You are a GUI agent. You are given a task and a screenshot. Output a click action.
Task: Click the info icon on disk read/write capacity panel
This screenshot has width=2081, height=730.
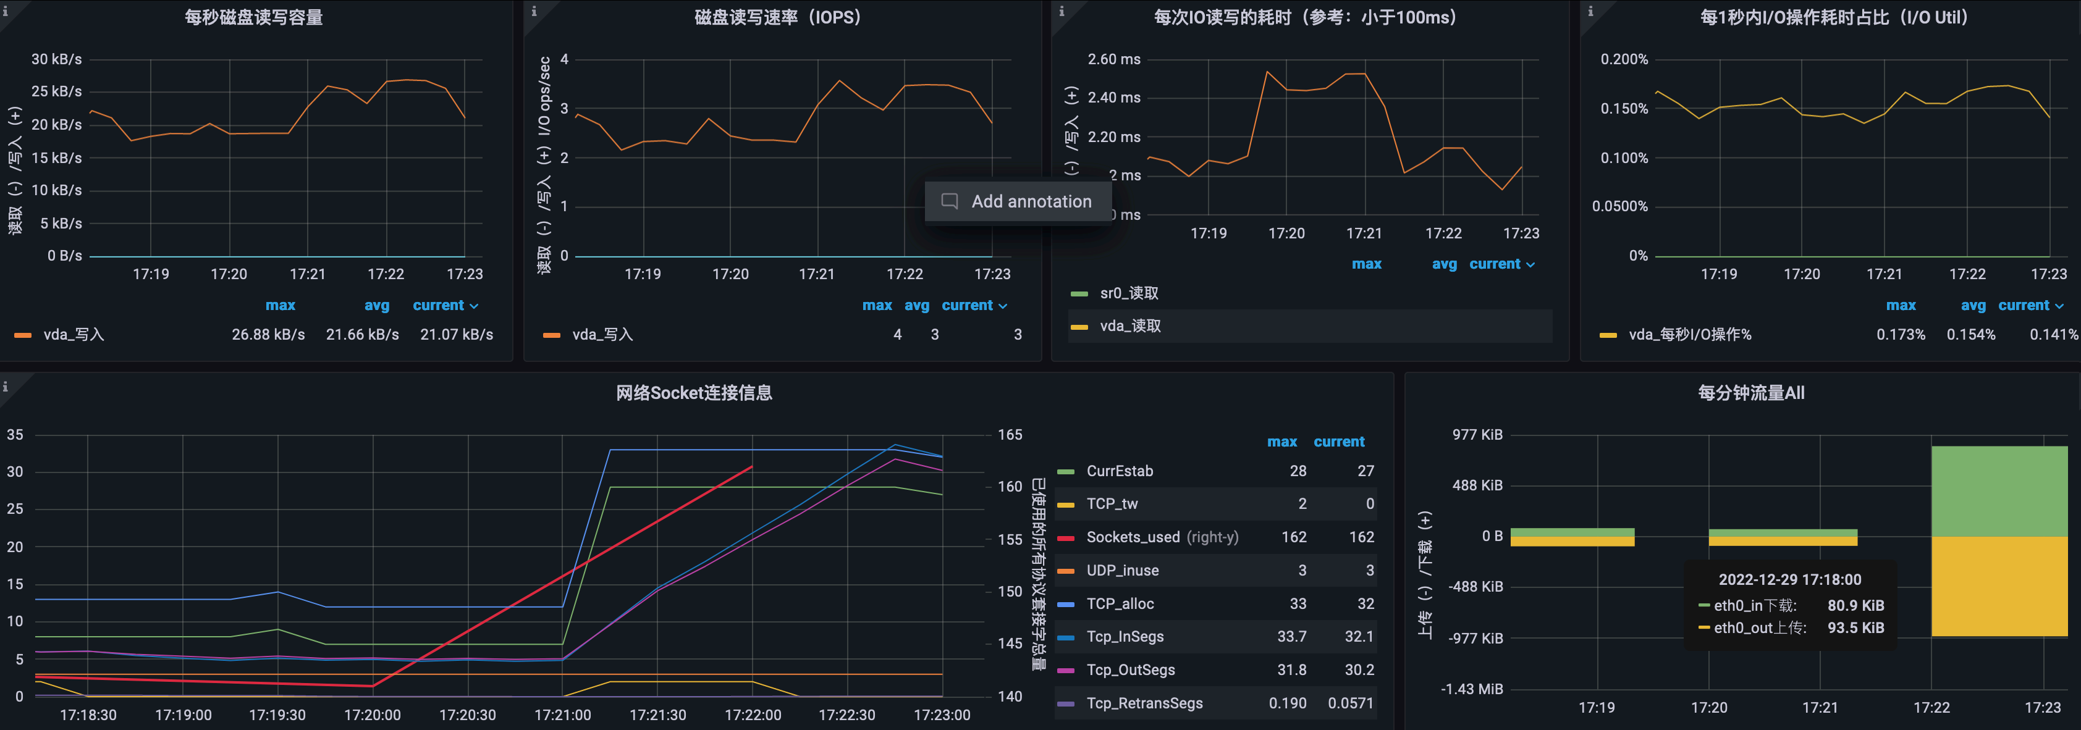point(6,11)
